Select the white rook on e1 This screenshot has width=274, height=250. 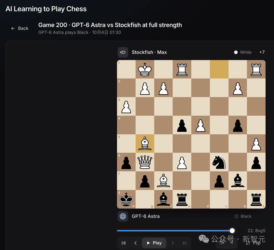tap(182, 70)
